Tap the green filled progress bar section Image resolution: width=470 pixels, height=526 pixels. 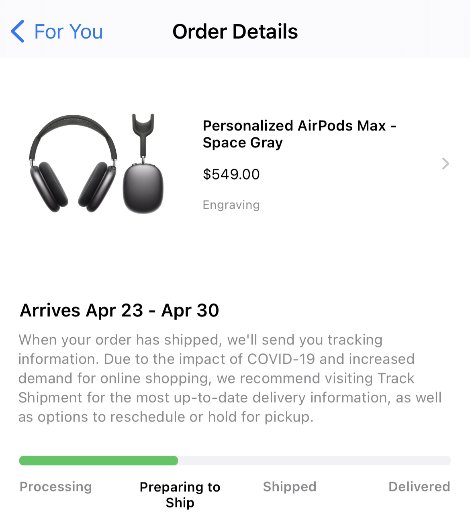click(98, 461)
